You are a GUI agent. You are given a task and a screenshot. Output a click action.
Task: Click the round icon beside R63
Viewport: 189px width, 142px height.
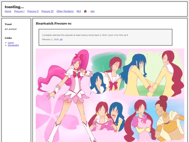coord(85,11)
